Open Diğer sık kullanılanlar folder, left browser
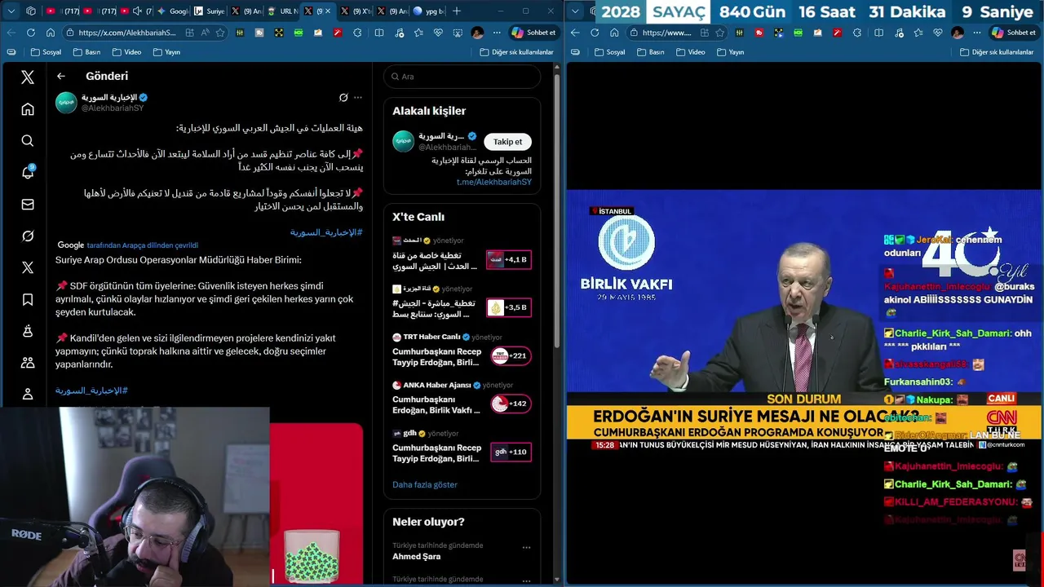This screenshot has height=587, width=1044. pos(515,52)
